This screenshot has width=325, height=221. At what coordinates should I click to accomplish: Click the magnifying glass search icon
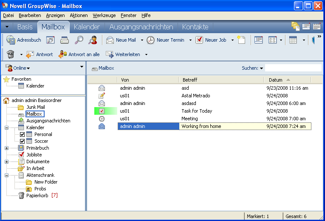(x=79, y=40)
